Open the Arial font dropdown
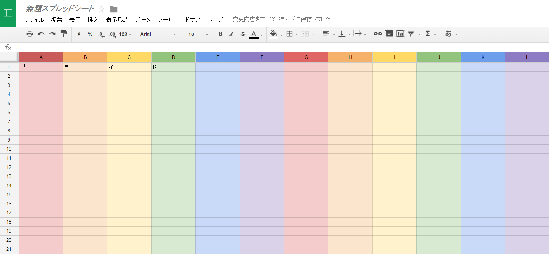549x254 pixels. 158,34
